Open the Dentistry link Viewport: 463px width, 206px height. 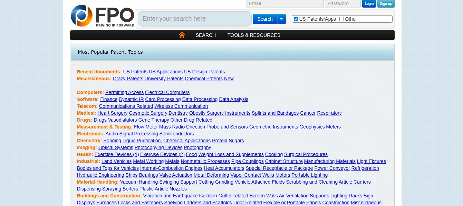pos(178,113)
